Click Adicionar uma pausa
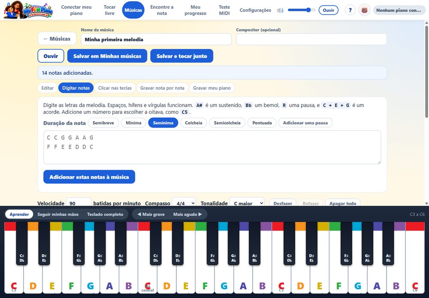 coord(305,123)
